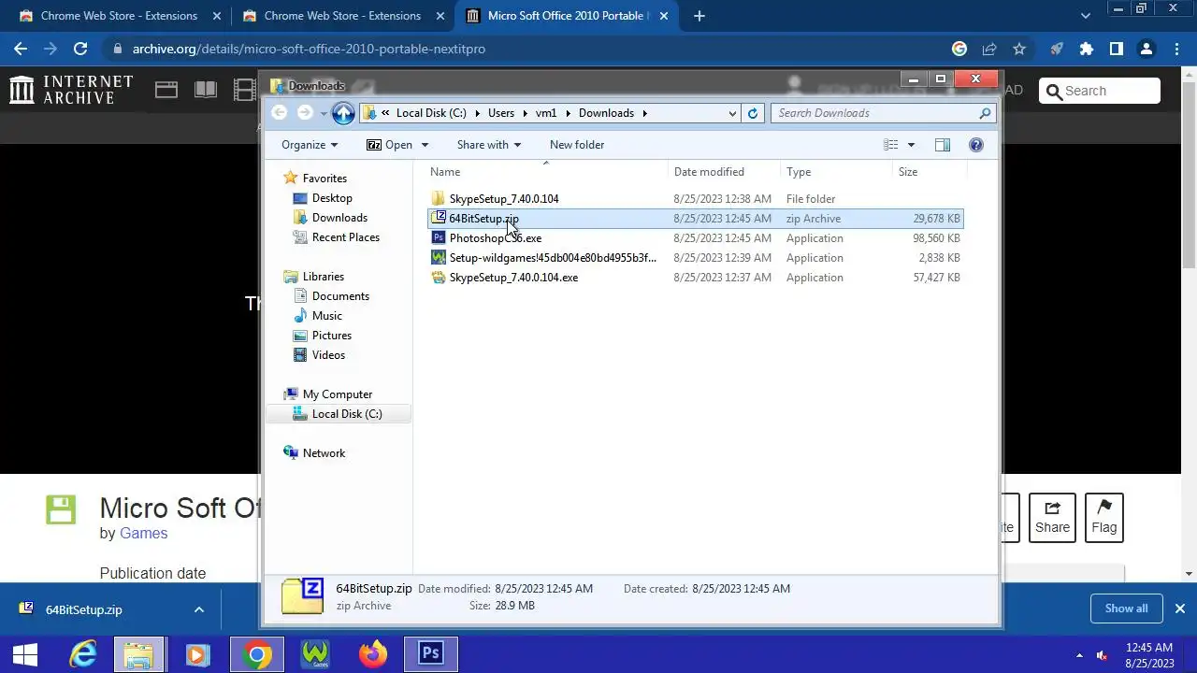Click the Up folder arrow icon
Image resolution: width=1197 pixels, height=673 pixels.
coord(343,113)
